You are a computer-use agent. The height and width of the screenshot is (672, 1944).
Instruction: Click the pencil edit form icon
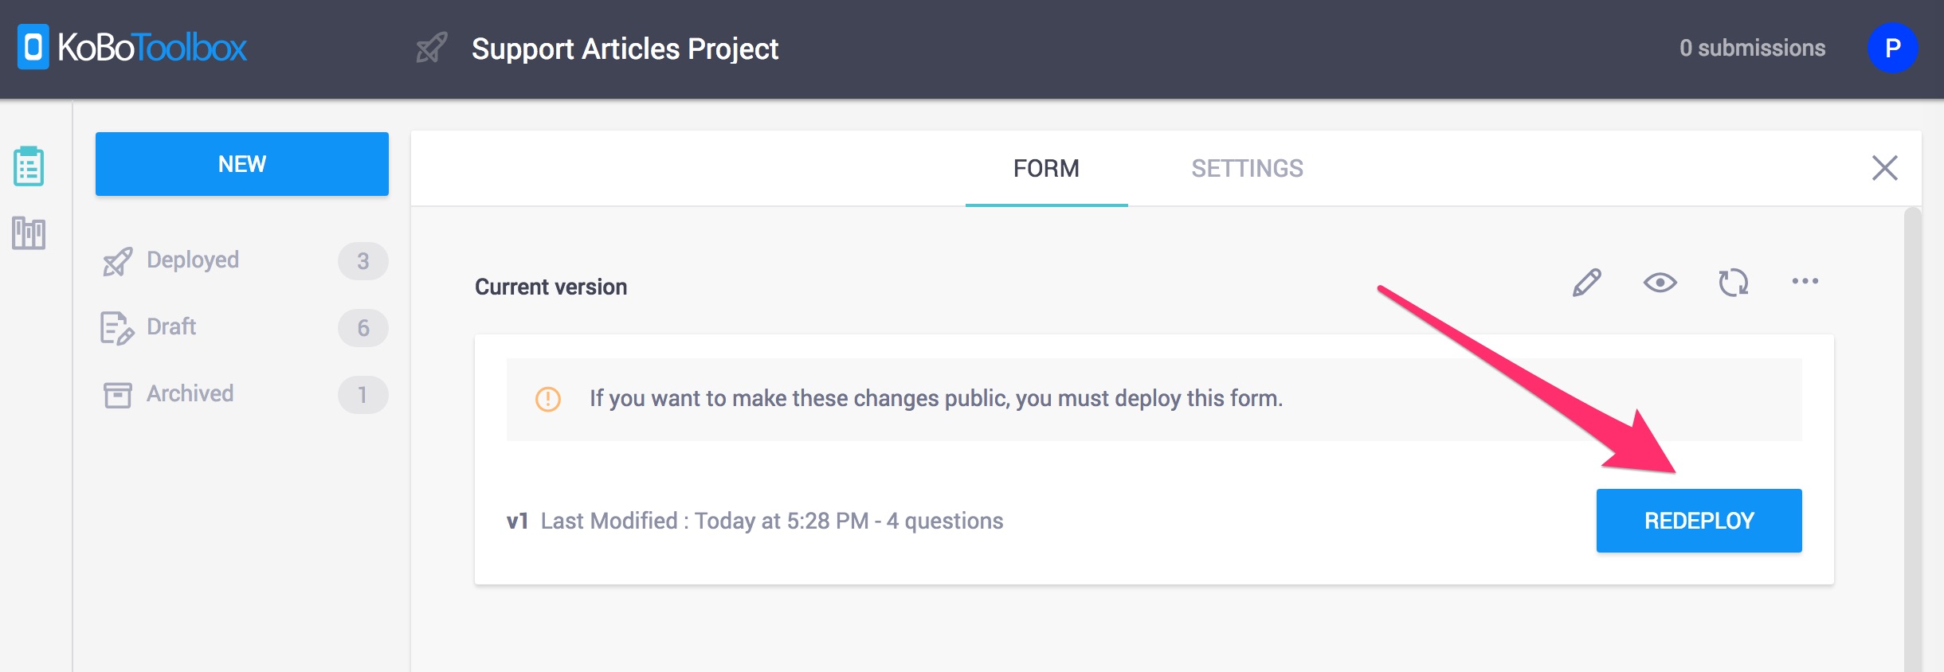[1586, 283]
